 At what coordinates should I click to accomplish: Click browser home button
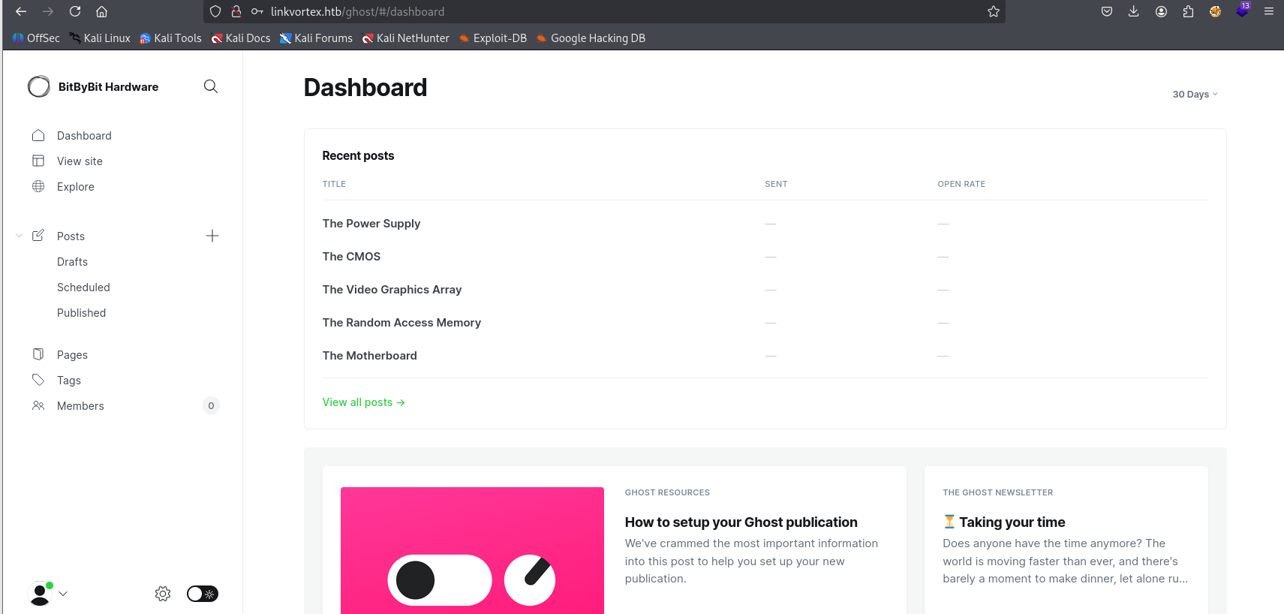click(102, 11)
